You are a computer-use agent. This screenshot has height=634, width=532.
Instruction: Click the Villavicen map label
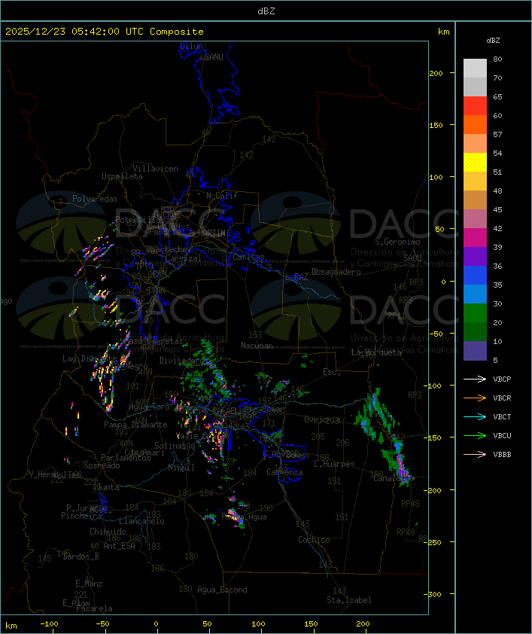click(156, 169)
